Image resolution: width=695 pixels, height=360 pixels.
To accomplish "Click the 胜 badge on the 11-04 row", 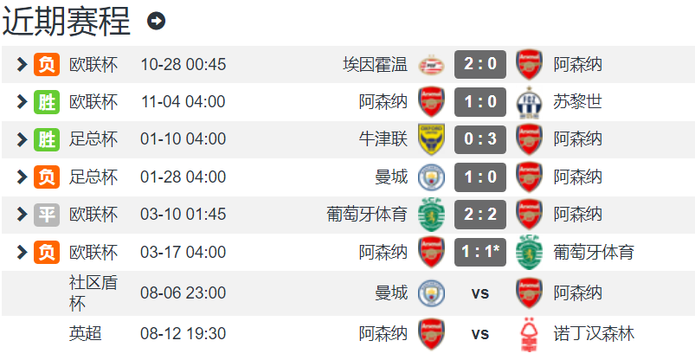I will (47, 102).
